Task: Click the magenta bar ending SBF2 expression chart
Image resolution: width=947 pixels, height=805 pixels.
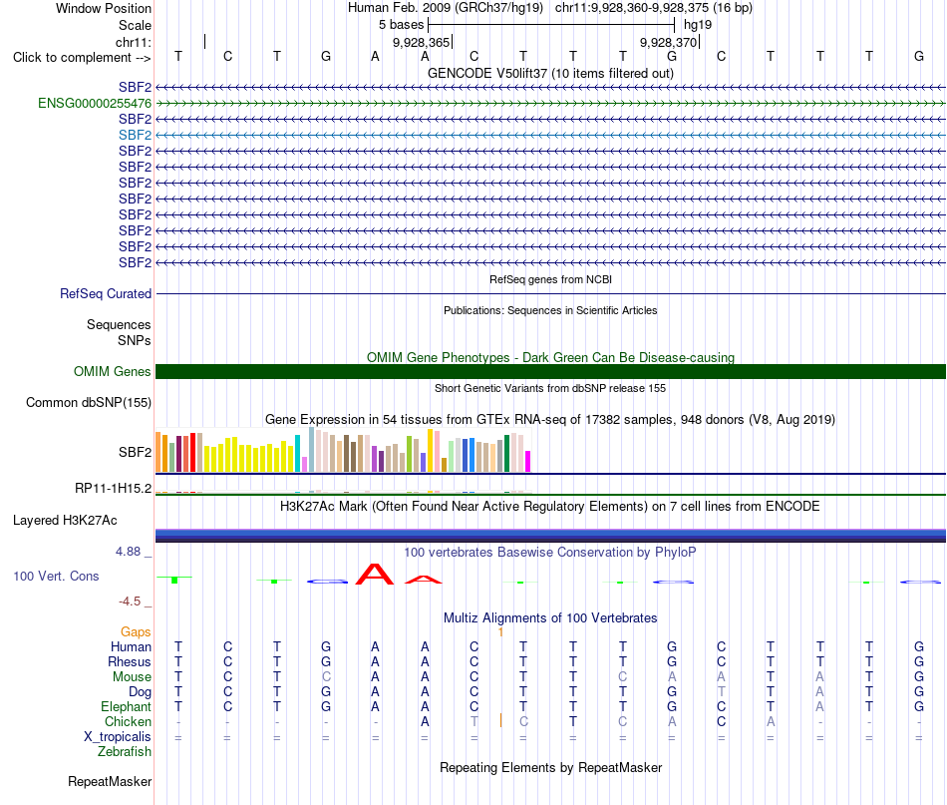Action: tap(527, 461)
